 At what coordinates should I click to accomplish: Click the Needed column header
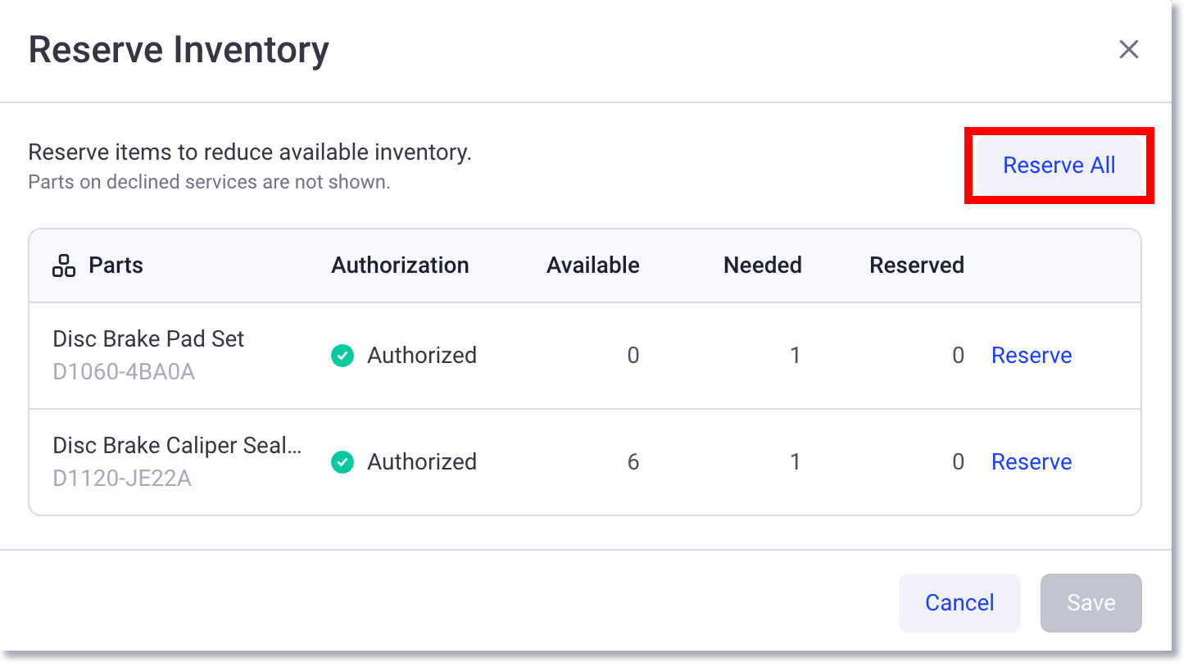[762, 265]
